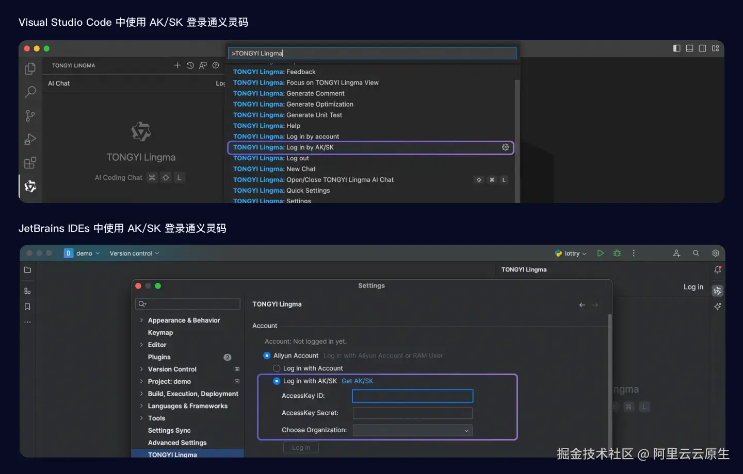Open the Search icon in VS Code activity bar

click(x=30, y=92)
